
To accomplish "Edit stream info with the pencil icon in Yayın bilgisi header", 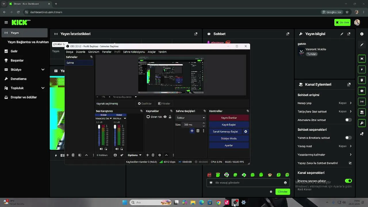I will tap(342, 34).
